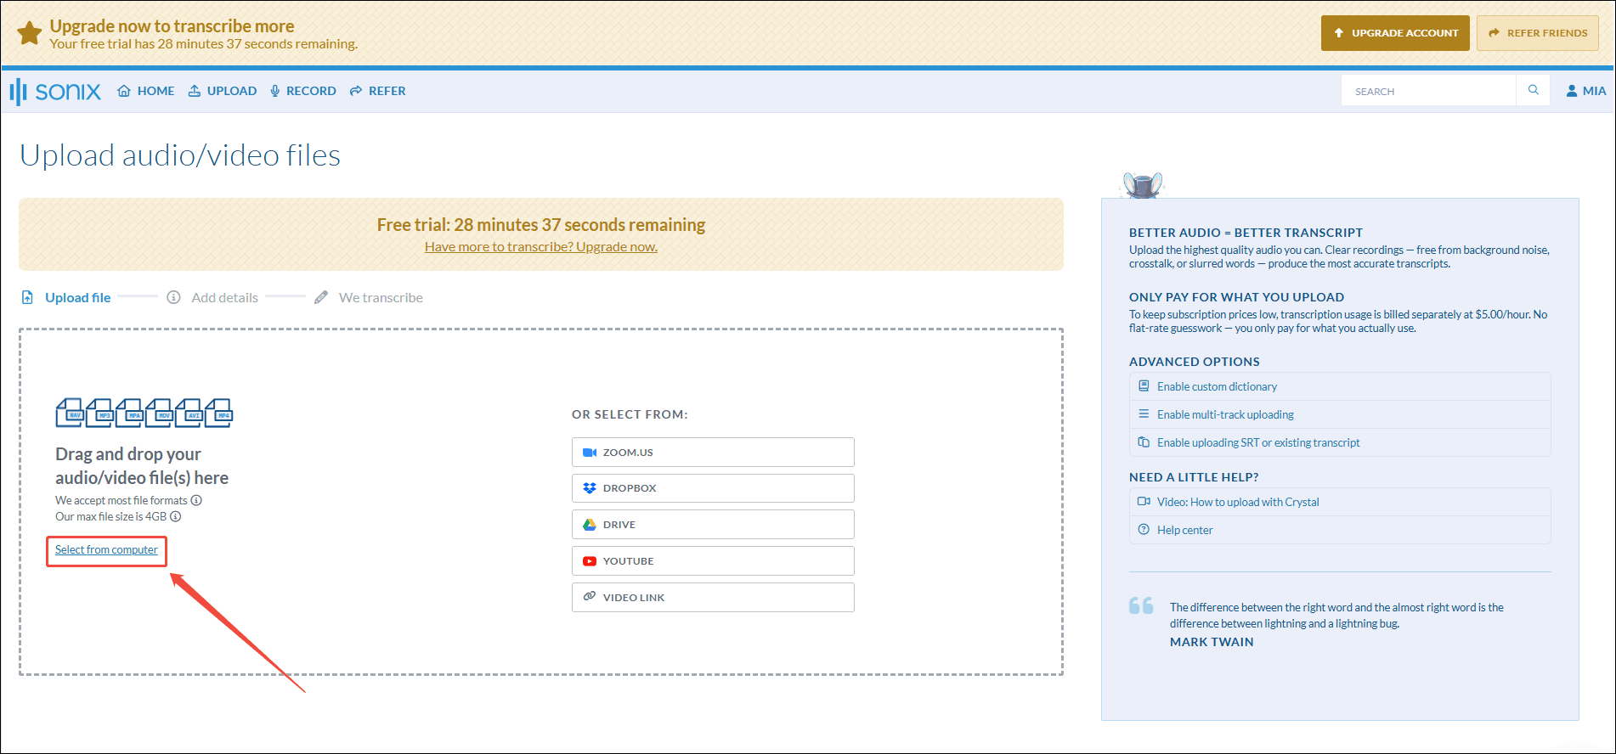Image resolution: width=1616 pixels, height=754 pixels.
Task: Click the 'OR SELECT FROM:' label
Action: pyautogui.click(x=630, y=414)
